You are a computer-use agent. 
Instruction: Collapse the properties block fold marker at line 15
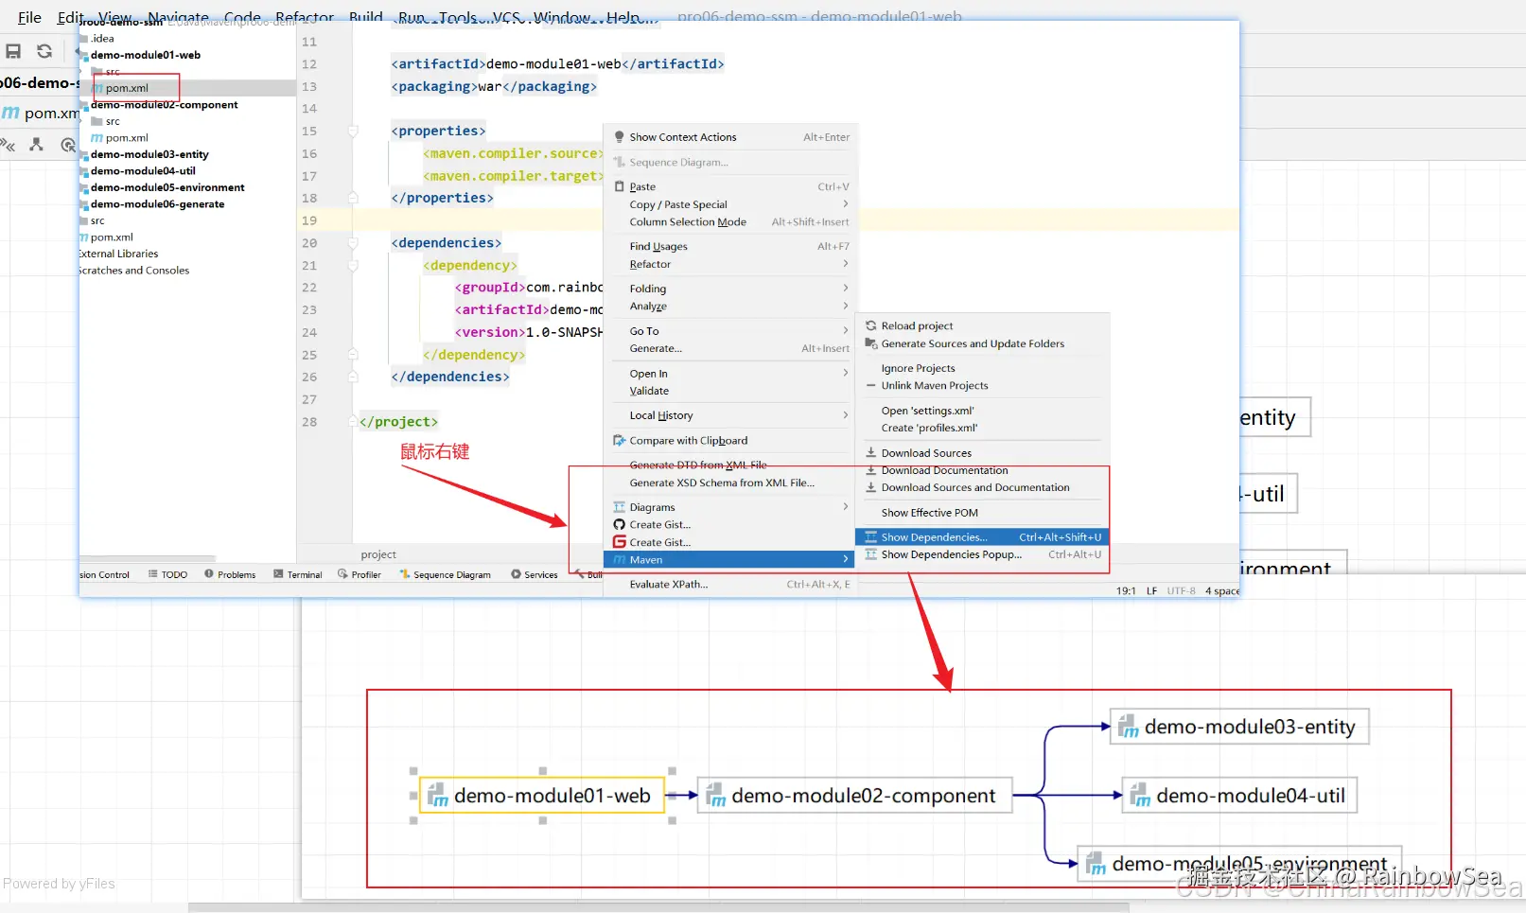point(353,132)
